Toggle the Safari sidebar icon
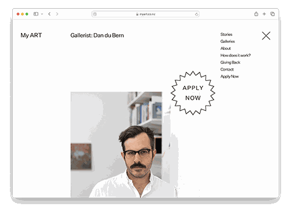 [36, 14]
